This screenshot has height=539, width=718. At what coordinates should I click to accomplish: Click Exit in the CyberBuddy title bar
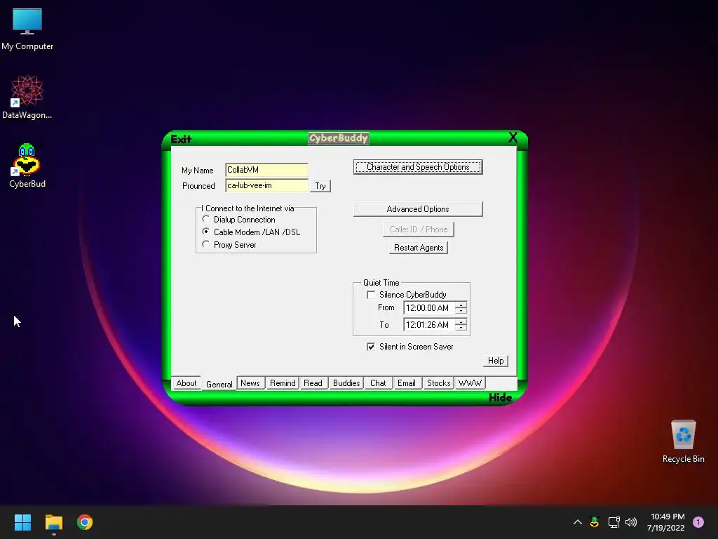(x=181, y=140)
